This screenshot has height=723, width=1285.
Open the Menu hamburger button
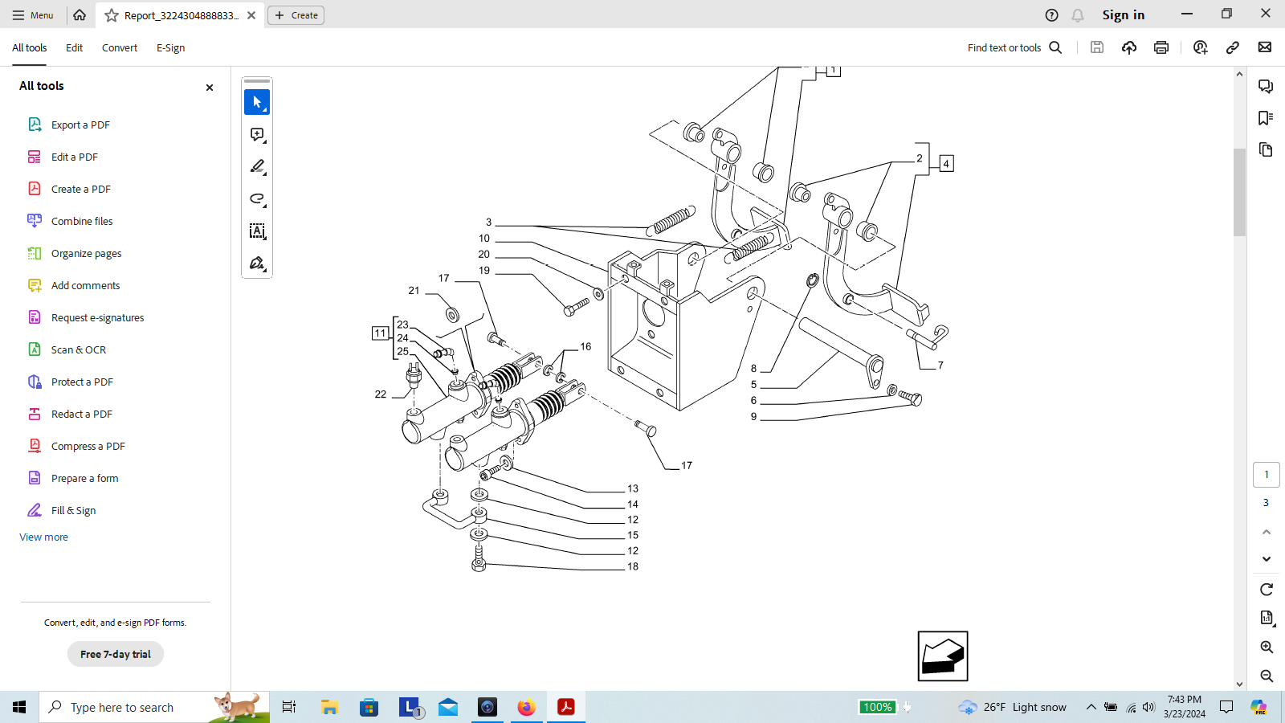tap(33, 15)
